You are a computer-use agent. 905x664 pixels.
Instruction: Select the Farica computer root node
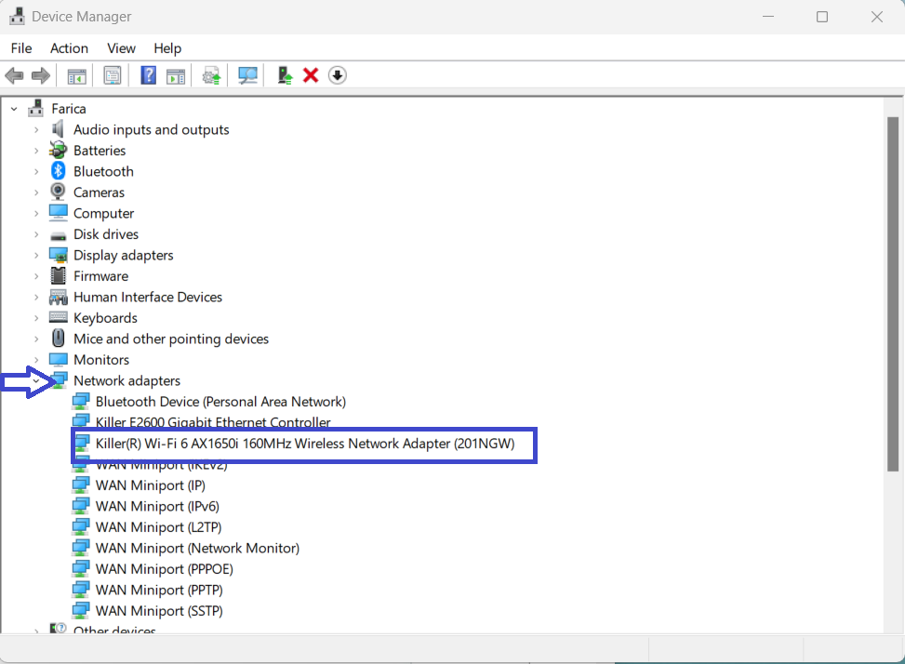point(70,108)
